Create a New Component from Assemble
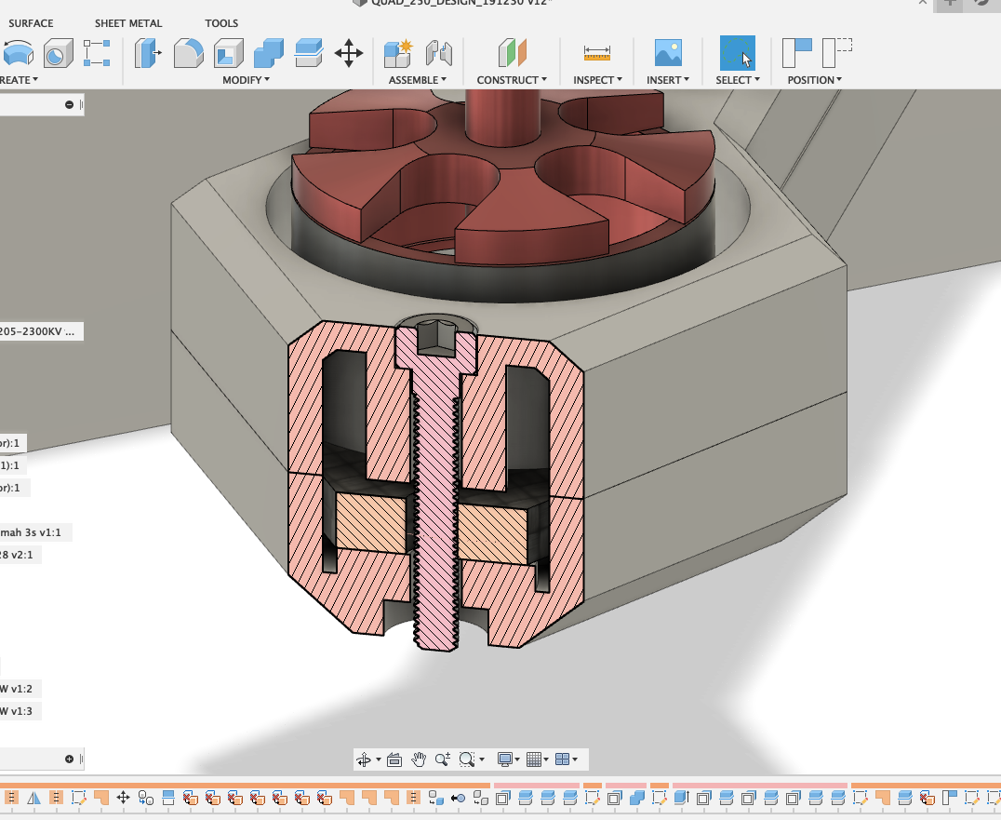Image resolution: width=1001 pixels, height=820 pixels. [398, 53]
